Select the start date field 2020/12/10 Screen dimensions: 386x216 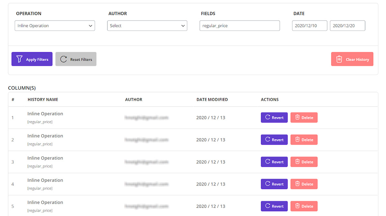click(309, 26)
